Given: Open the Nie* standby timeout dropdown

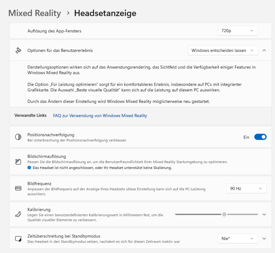Looking at the screenshot, I should 238,238.
